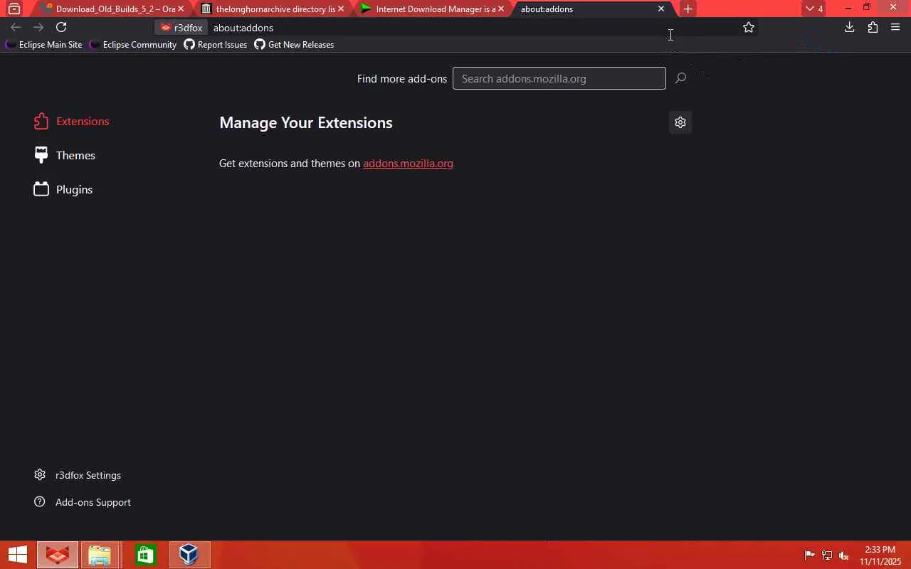Select Extensions in the sidebar
This screenshot has width=911, height=569.
71,121
